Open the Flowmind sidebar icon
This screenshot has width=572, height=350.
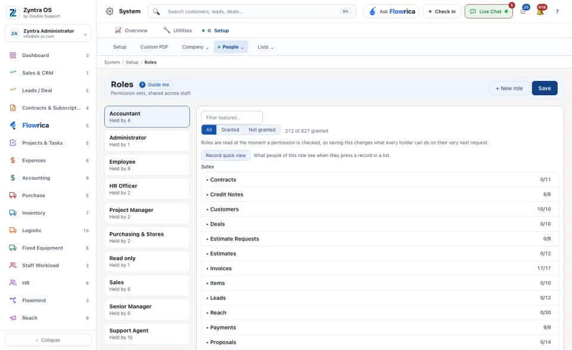point(13,301)
